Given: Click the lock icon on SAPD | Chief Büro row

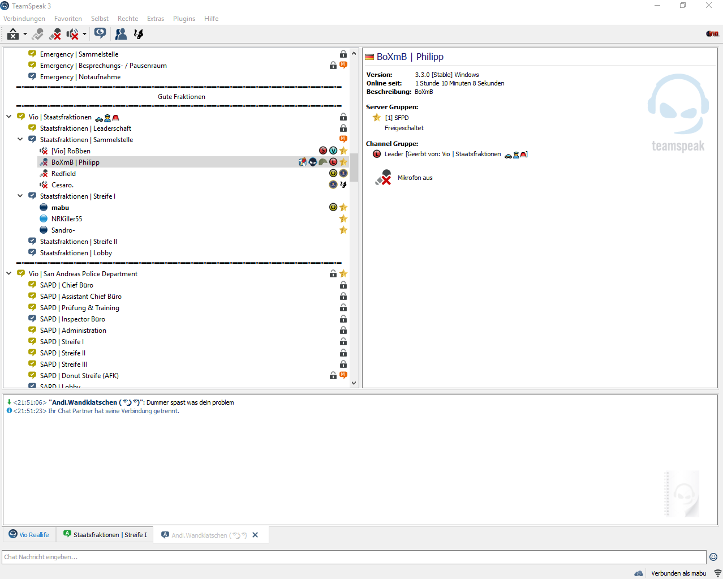Looking at the screenshot, I should [x=343, y=285].
